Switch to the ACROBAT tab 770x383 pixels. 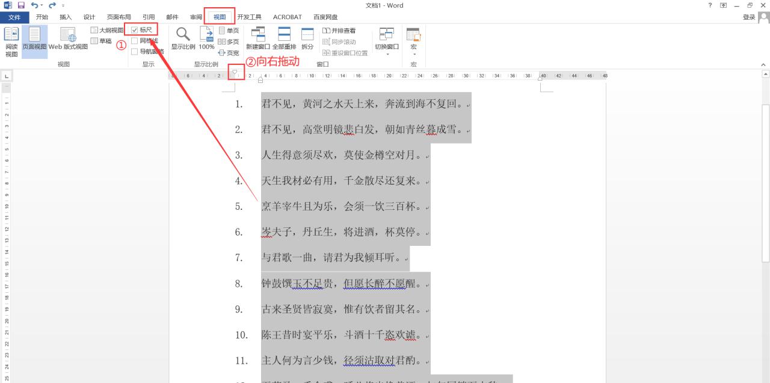point(288,17)
